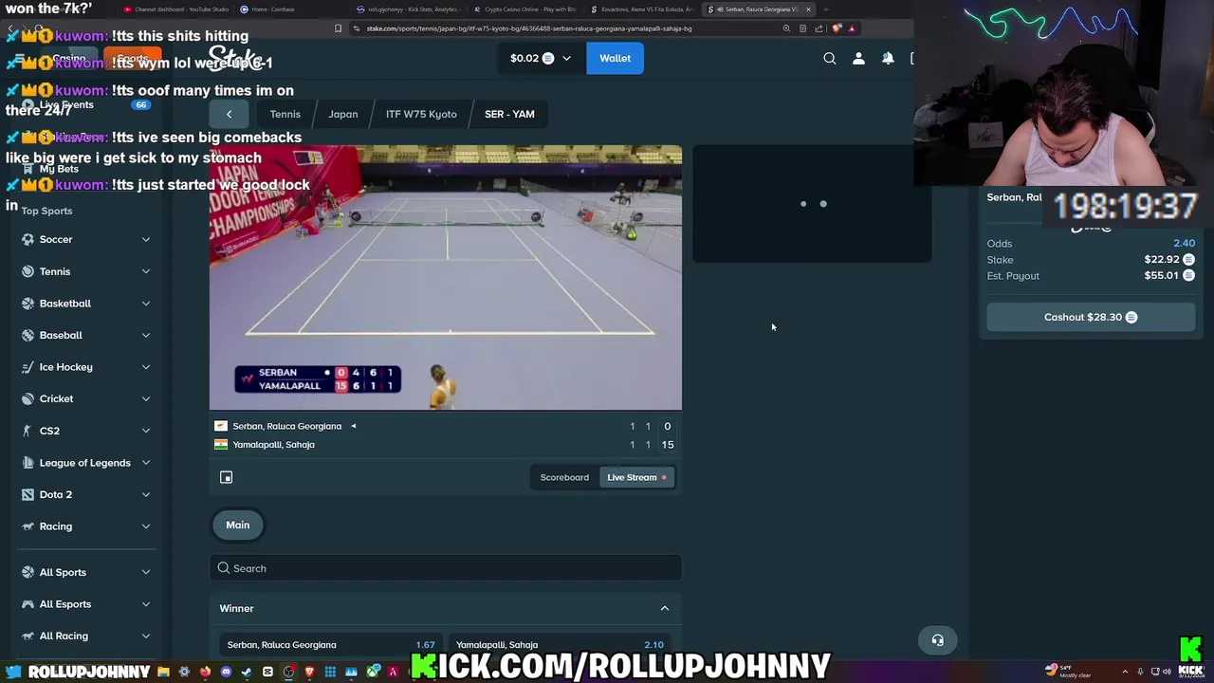Click the search magnifier icon in header

(830, 59)
